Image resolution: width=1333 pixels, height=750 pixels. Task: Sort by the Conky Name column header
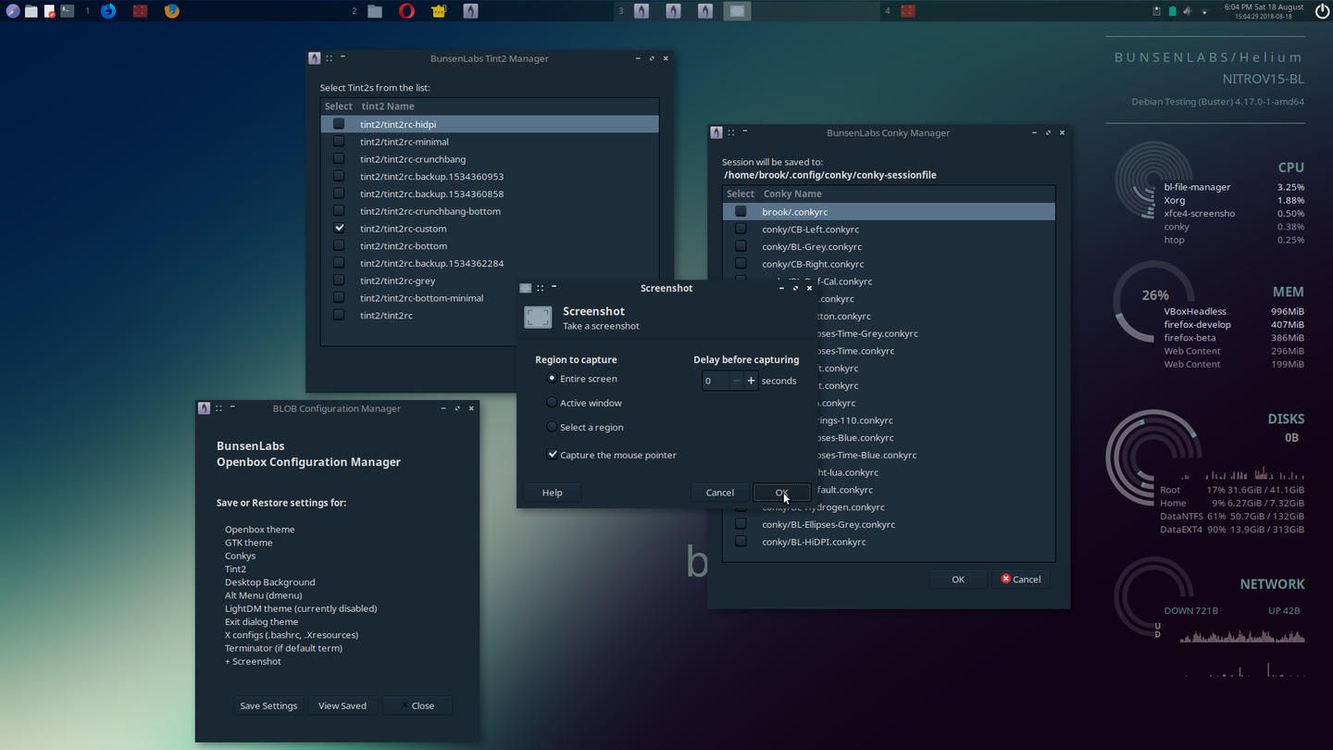point(906,194)
